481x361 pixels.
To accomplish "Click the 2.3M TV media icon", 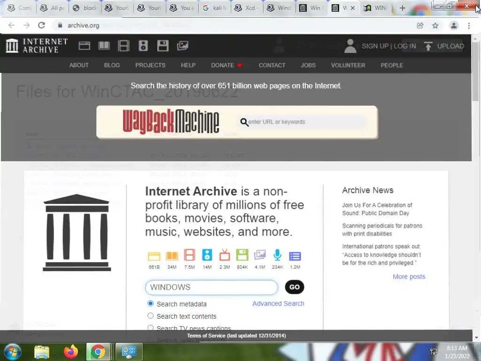I will pyautogui.click(x=225, y=255).
